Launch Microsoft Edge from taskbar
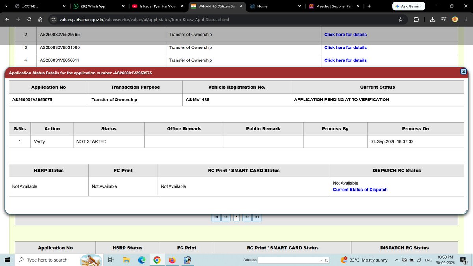This screenshot has width=473, height=266. tap(142, 260)
